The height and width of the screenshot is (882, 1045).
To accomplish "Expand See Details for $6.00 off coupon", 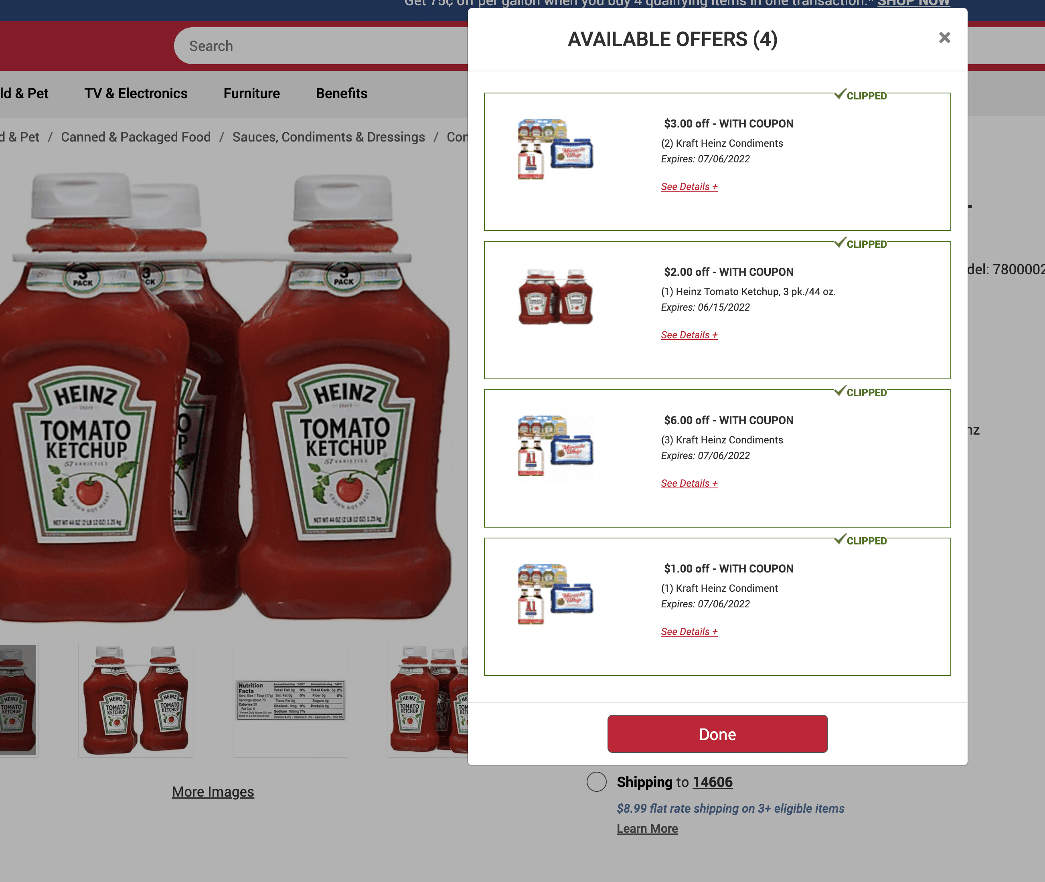I will click(x=689, y=483).
